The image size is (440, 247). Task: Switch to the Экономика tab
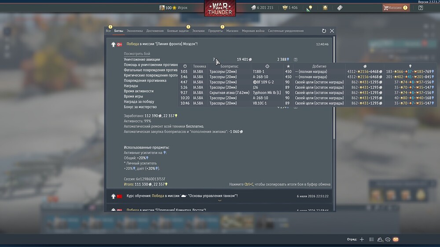pos(134,31)
